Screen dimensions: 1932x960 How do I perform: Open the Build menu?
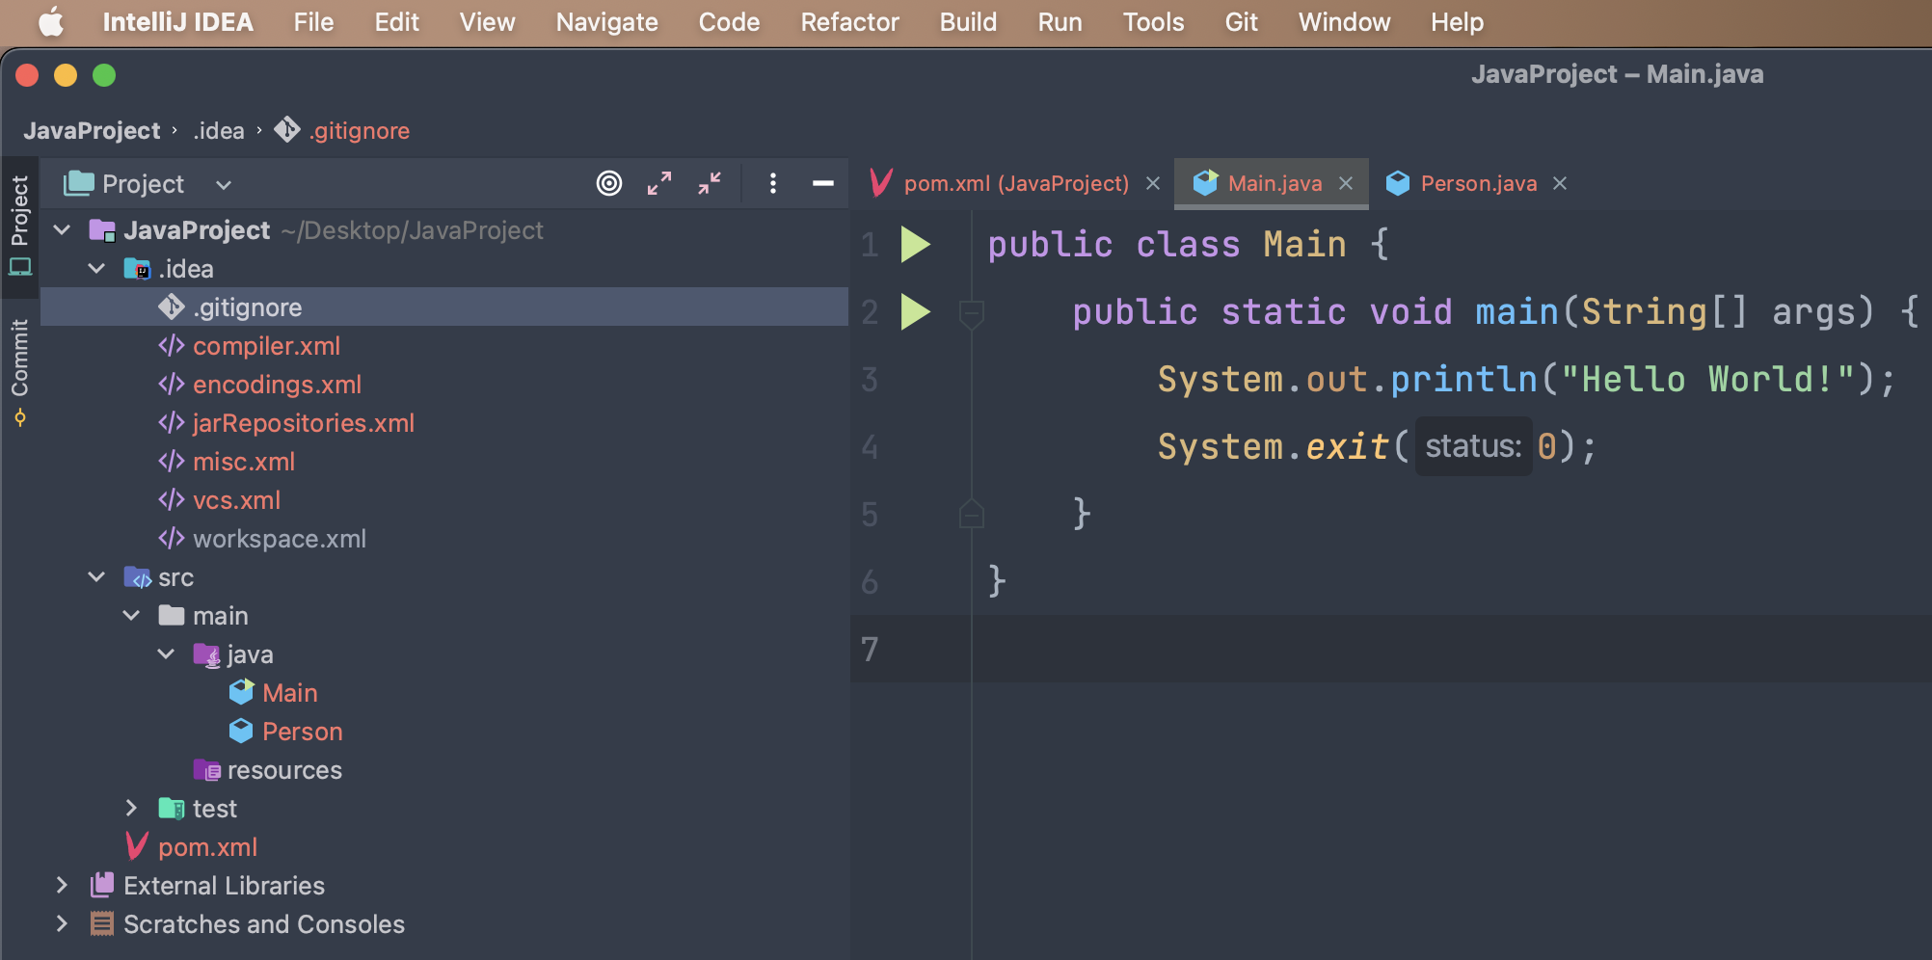point(968,22)
